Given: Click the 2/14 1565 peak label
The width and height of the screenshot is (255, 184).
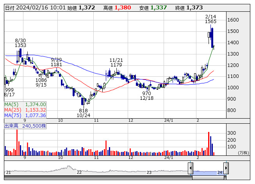Looking at the screenshot, I should [x=210, y=19].
